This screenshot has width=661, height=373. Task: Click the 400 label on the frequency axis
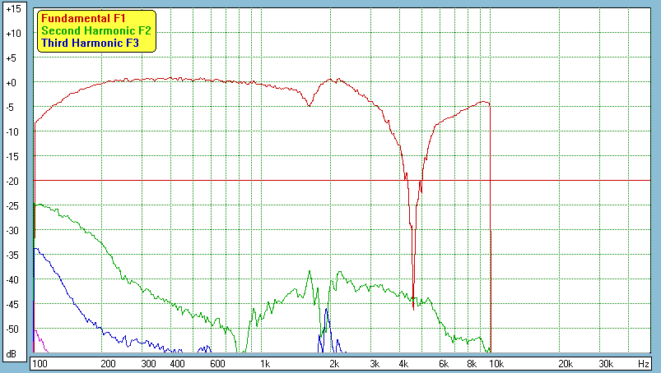point(177,363)
